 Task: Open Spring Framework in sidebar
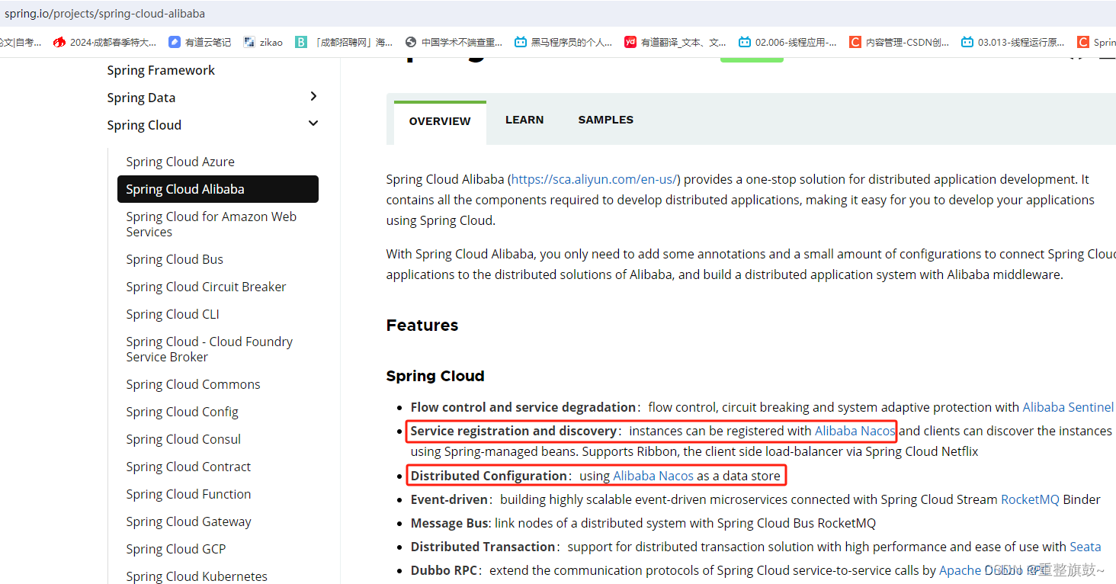coord(161,70)
